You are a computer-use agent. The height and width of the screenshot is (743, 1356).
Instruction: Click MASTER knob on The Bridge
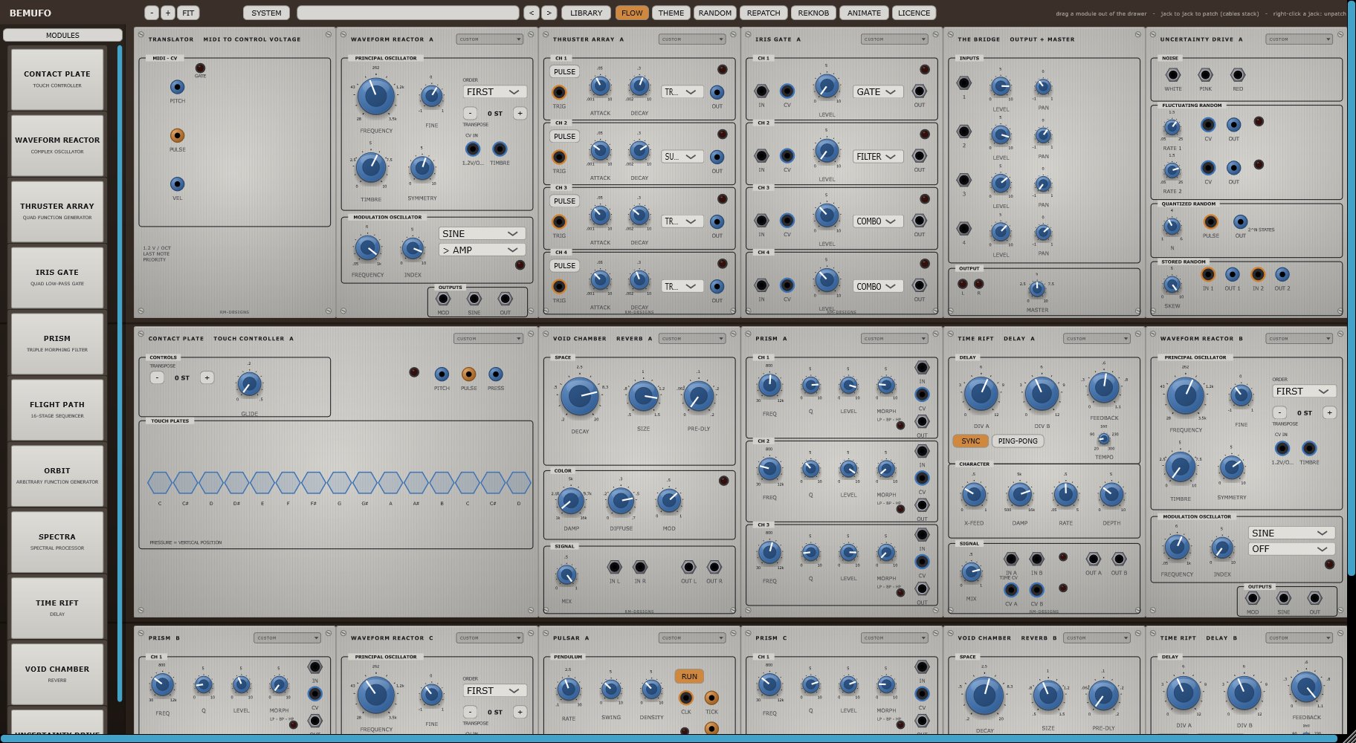(x=1037, y=289)
